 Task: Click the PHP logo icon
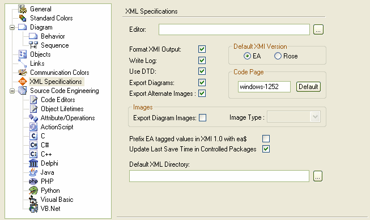[33, 181]
